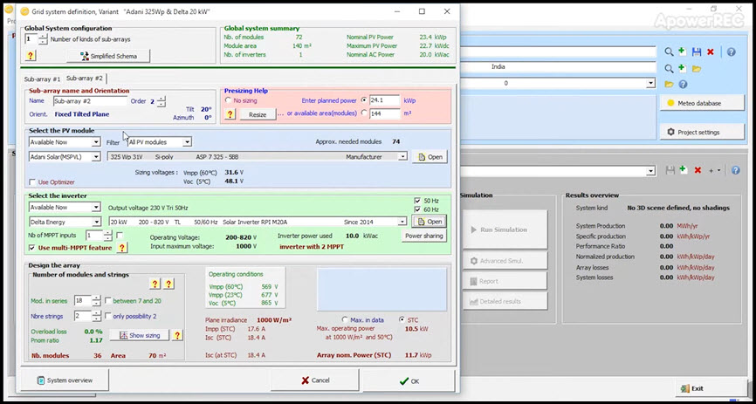The width and height of the screenshot is (756, 404).
Task: Click help icon next to Show sizing
Action: tap(177, 335)
